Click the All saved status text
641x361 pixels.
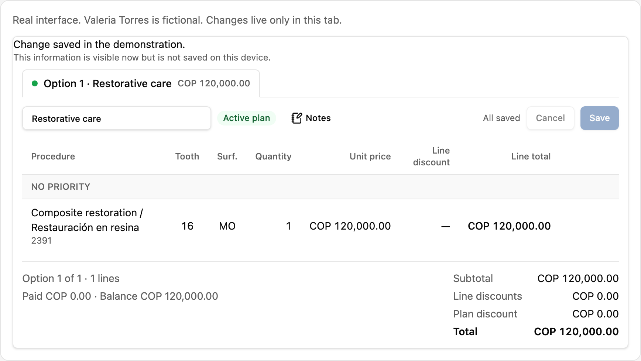click(x=501, y=118)
